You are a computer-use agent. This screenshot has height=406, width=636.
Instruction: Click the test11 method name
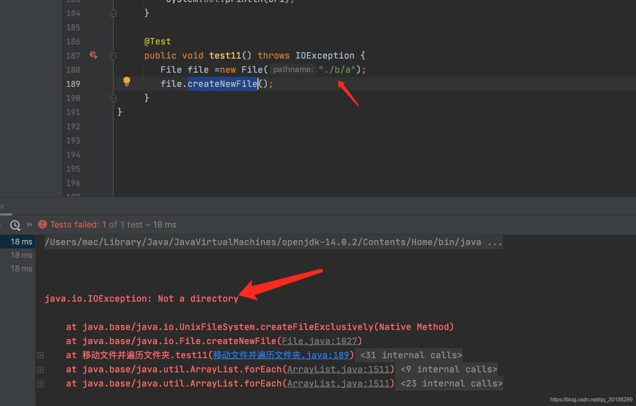click(x=225, y=56)
